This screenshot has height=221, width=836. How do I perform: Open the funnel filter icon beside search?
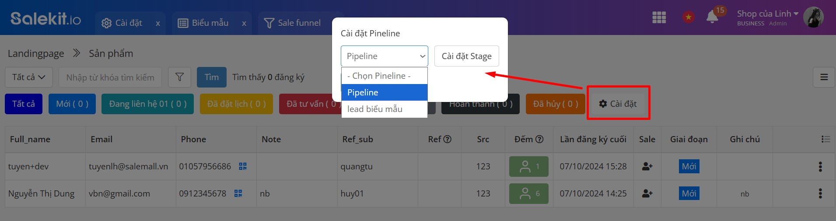pyautogui.click(x=179, y=77)
